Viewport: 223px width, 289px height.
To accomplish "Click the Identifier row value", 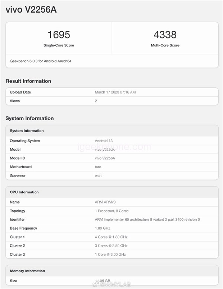I will point(147,220).
